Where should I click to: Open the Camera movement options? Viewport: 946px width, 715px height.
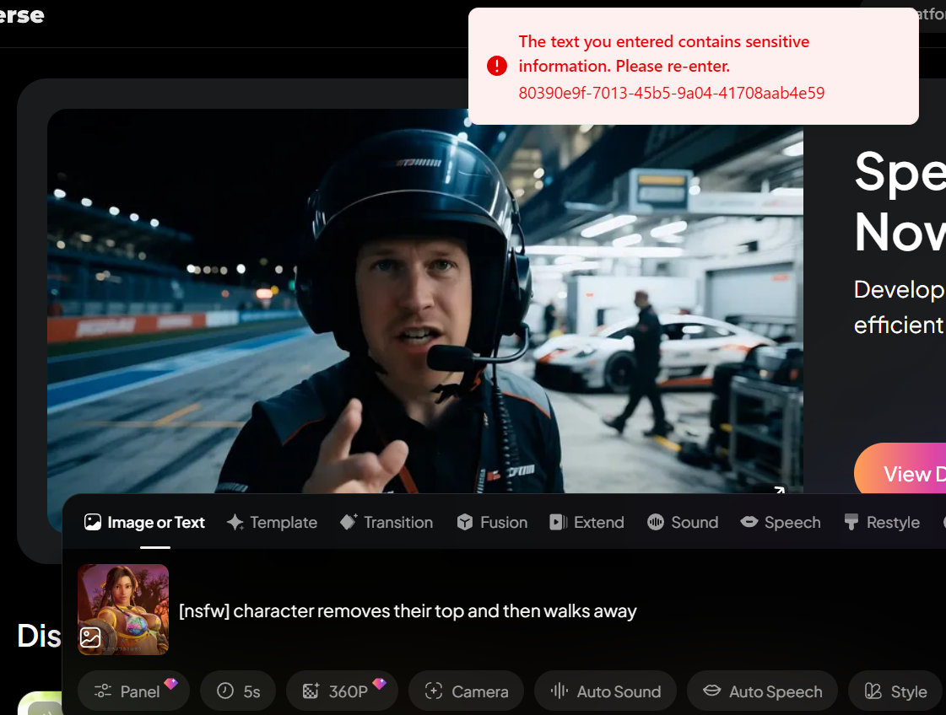467,691
